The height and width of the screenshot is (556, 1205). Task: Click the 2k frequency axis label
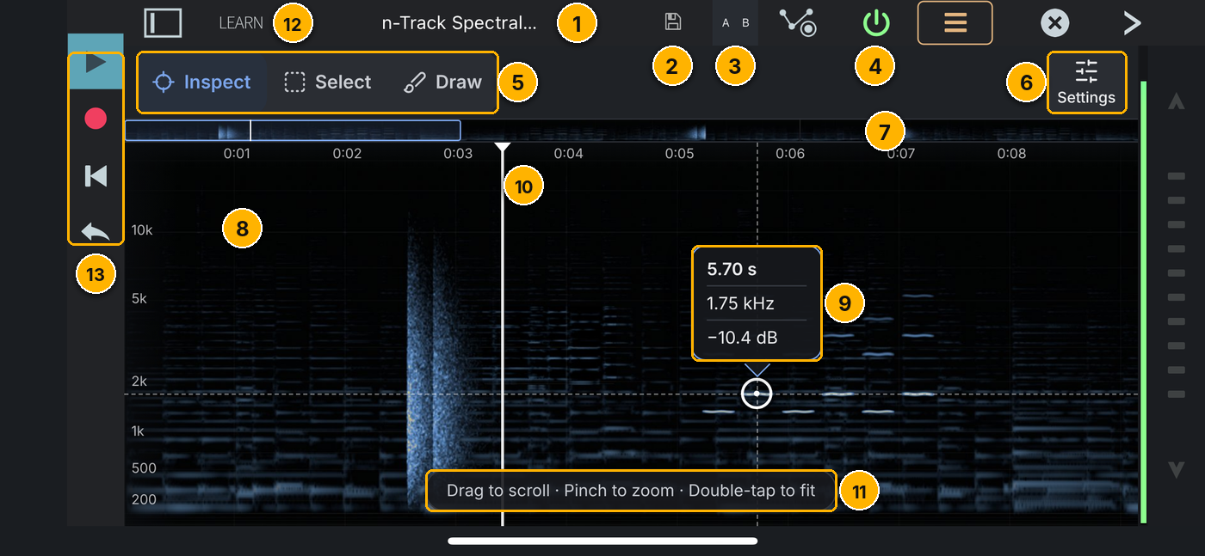pyautogui.click(x=139, y=382)
